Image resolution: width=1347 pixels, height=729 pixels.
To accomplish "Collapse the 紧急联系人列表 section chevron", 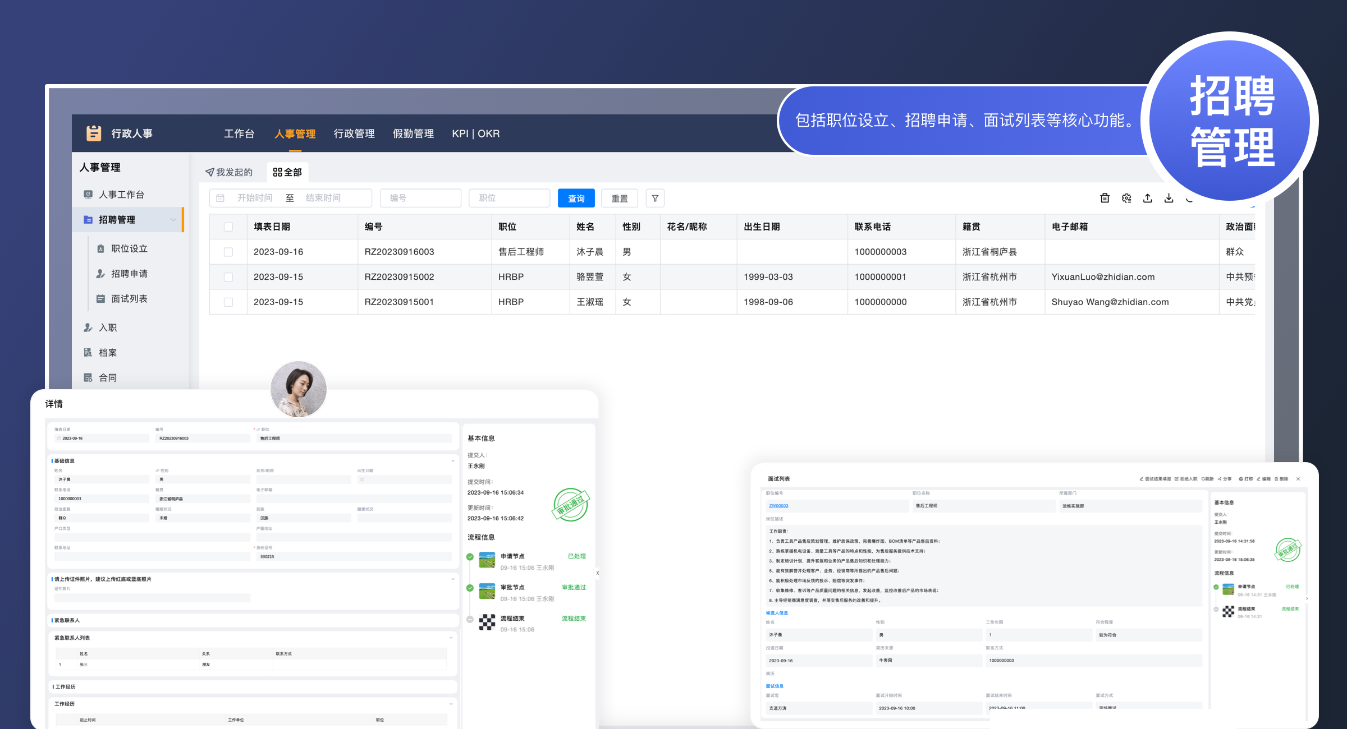I will pos(451,638).
